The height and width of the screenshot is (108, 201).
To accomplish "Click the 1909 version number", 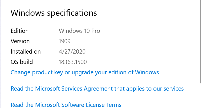I will 65,41.
